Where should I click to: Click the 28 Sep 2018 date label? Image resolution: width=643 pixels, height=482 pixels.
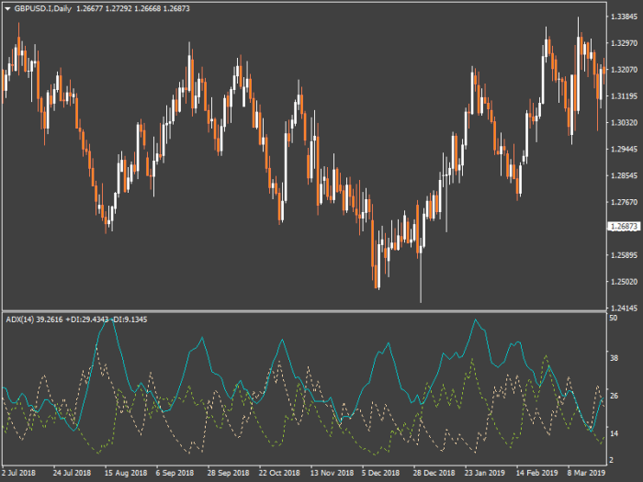tap(228, 473)
